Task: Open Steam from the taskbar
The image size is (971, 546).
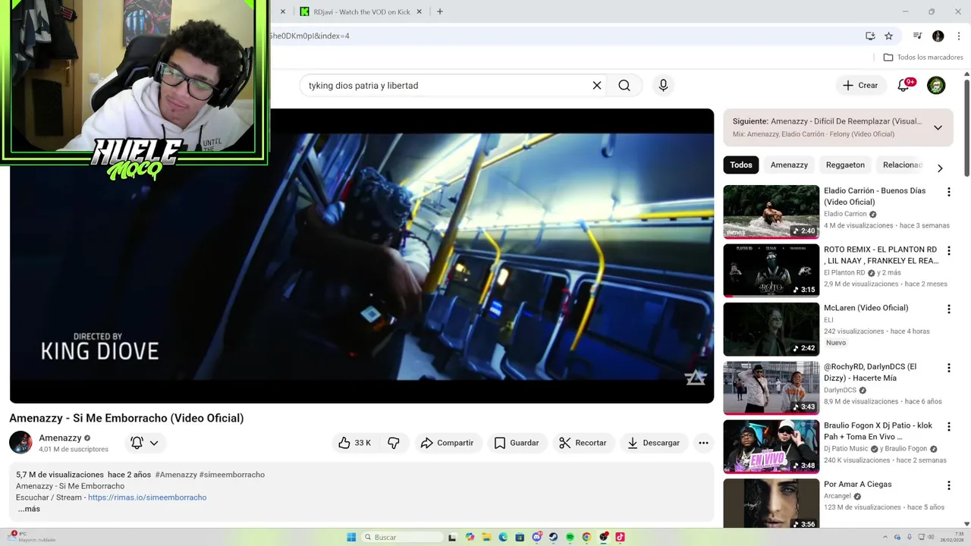Action: click(x=553, y=537)
